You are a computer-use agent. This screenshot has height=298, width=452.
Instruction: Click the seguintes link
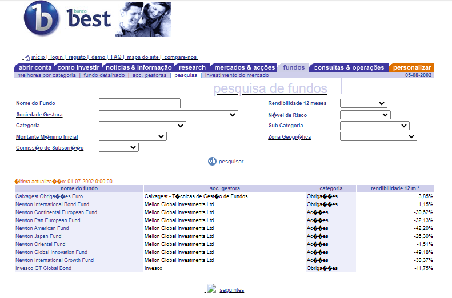231,290
